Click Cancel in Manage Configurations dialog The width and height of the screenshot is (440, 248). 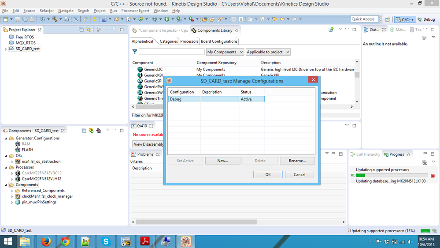pos(299,175)
